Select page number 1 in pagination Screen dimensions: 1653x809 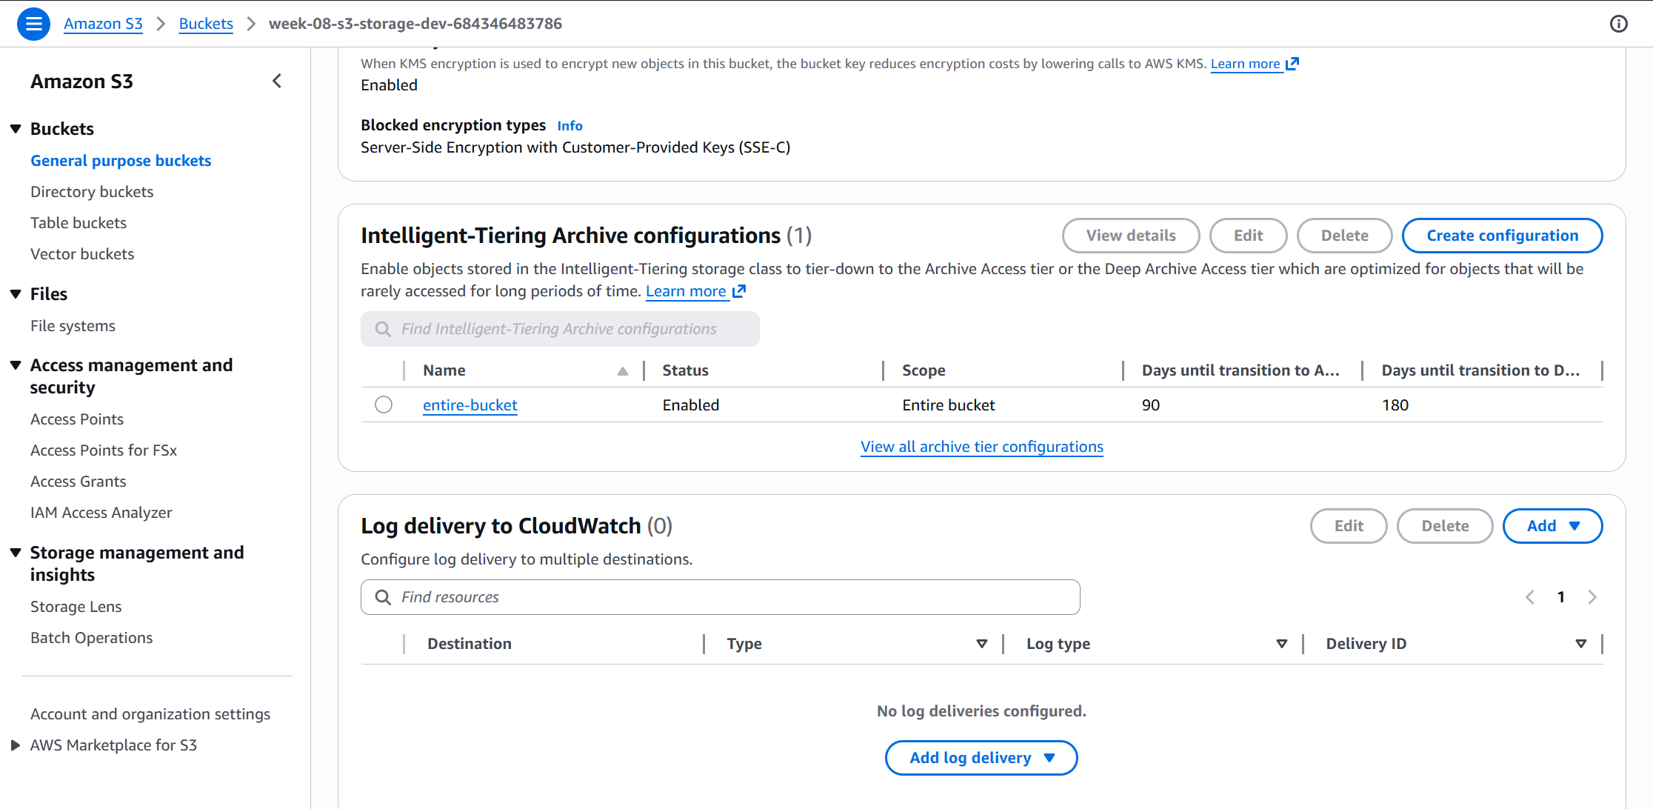pos(1561,597)
